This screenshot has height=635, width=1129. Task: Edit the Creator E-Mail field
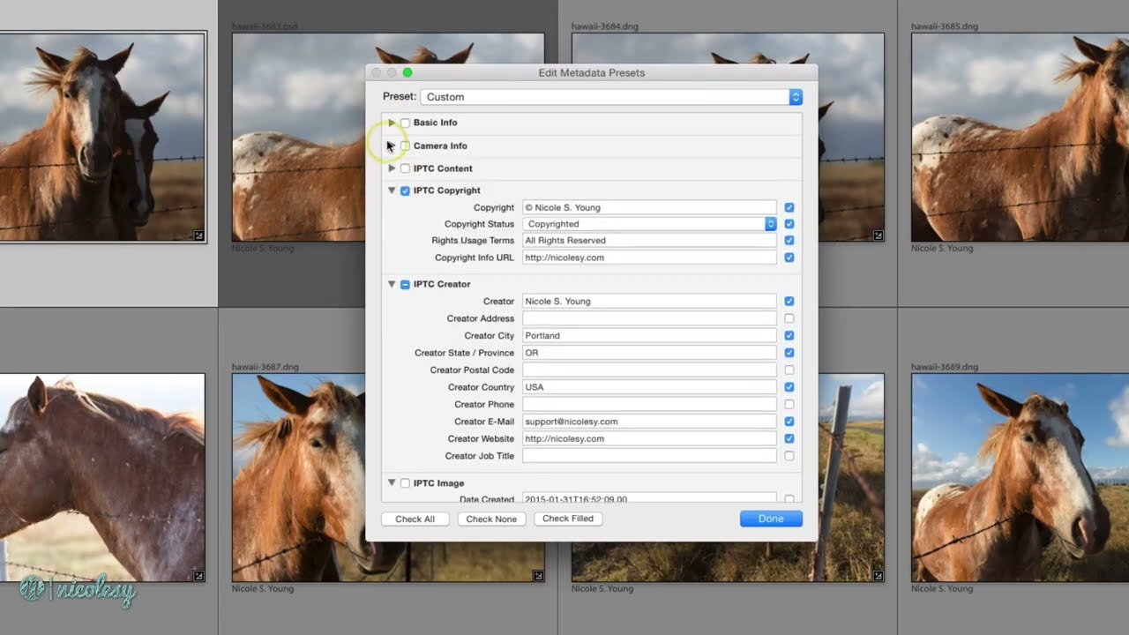pos(649,422)
